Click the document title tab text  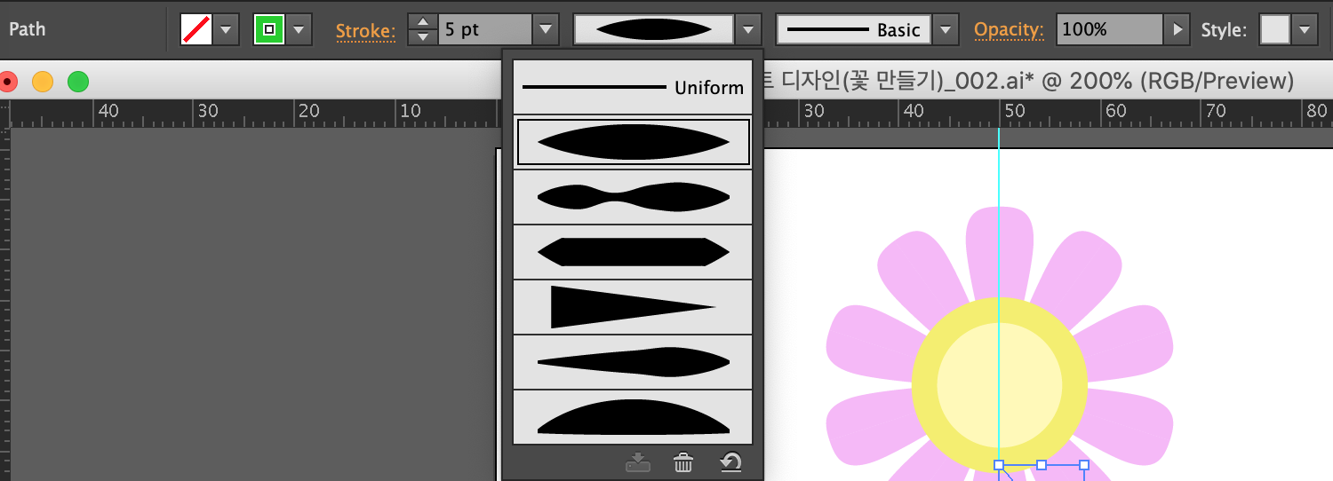click(1029, 82)
